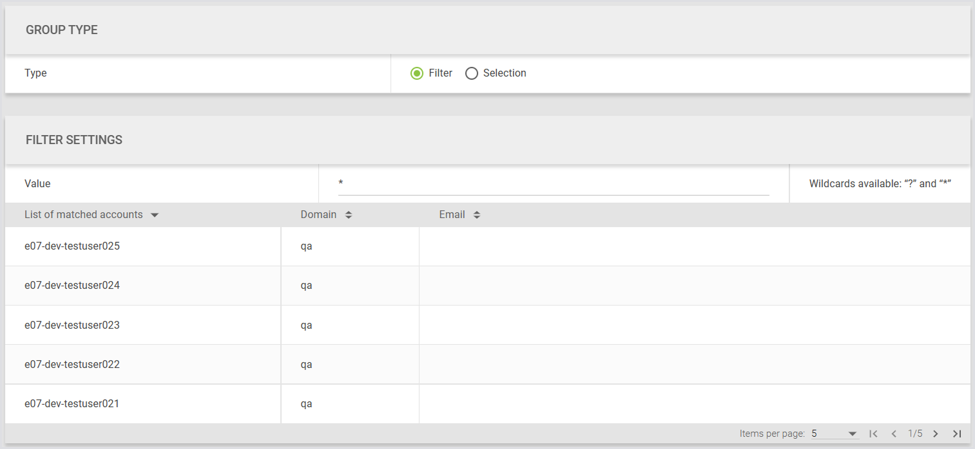Click the Filter Settings section header

(74, 140)
